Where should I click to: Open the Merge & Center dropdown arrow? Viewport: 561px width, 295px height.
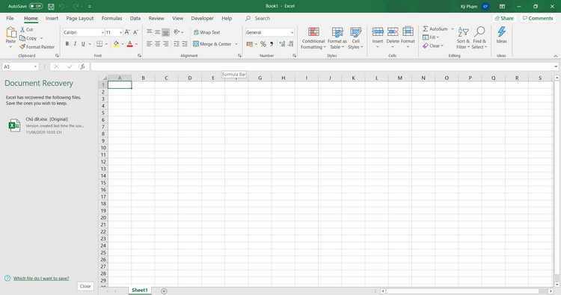(236, 44)
